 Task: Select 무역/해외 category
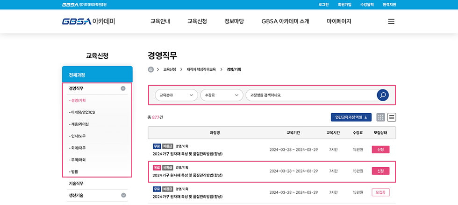(78, 160)
